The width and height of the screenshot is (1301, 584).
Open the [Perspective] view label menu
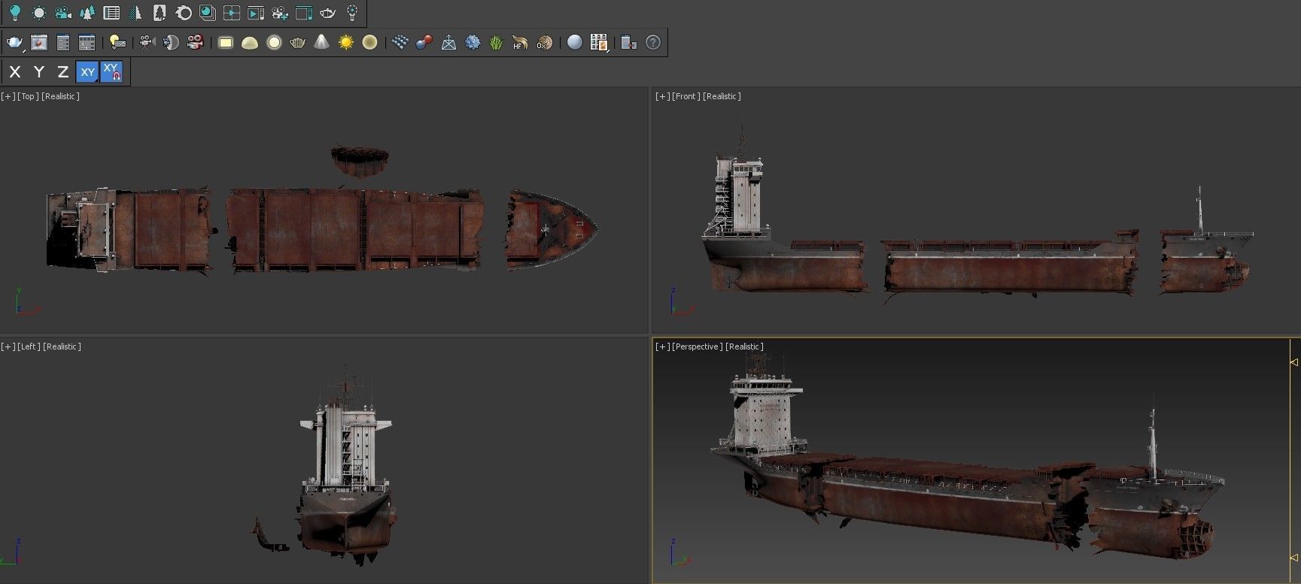click(x=697, y=346)
